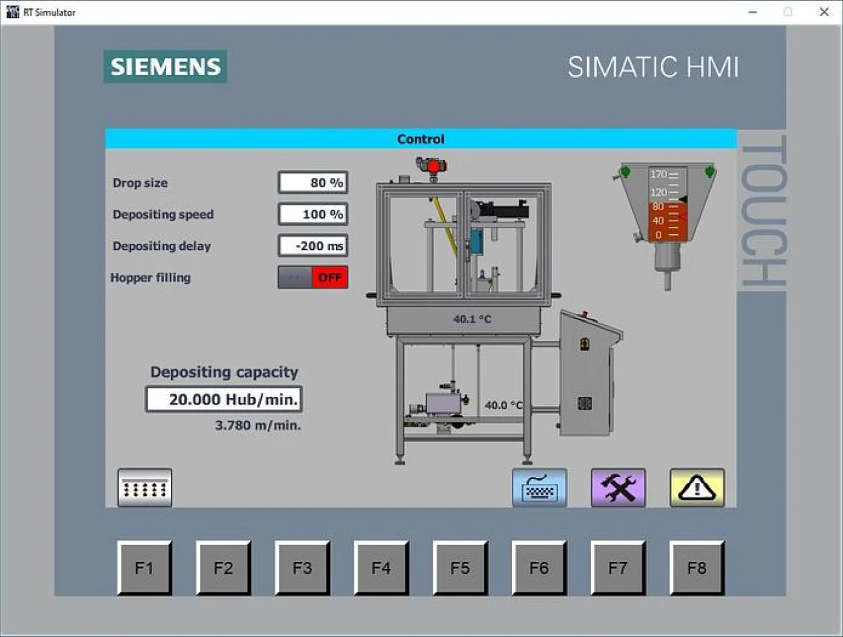Click the Depositing speed label
Viewport: 843px width, 637px height.
(x=163, y=214)
